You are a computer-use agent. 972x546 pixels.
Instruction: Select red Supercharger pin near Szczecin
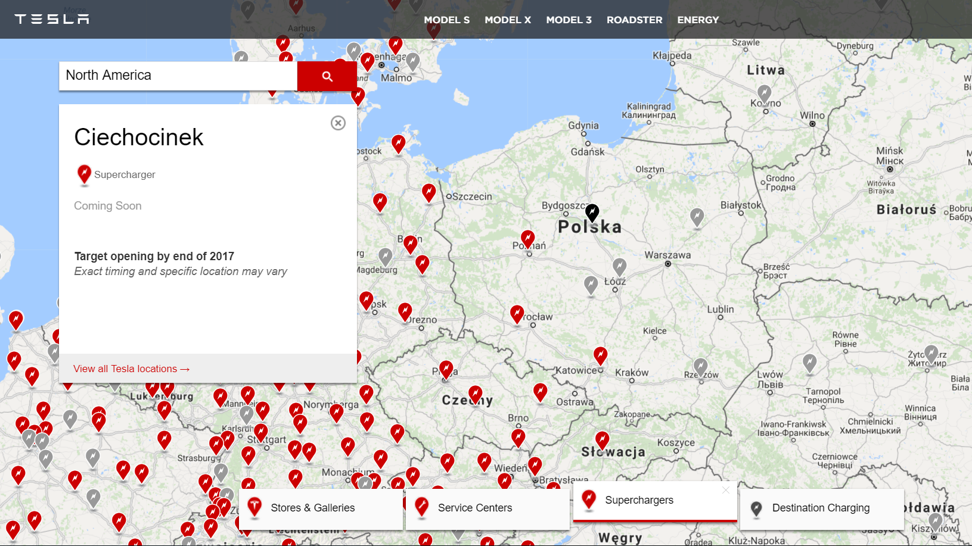coord(428,194)
